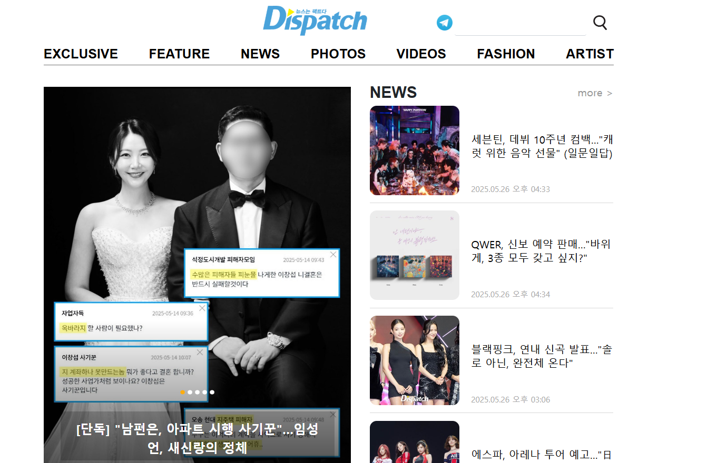Click the NEWS section heading

tap(394, 93)
